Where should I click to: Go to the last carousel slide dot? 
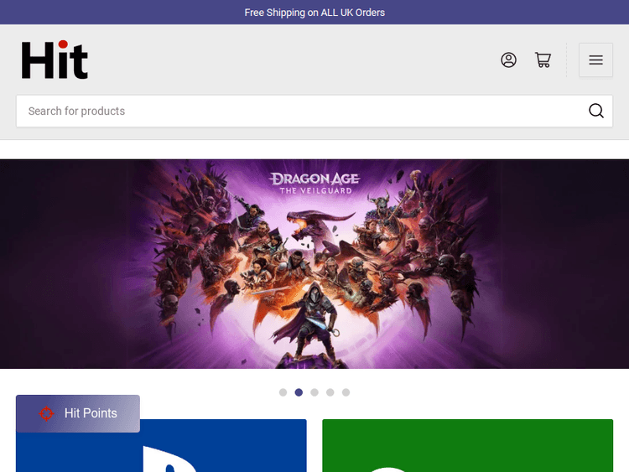pyautogui.click(x=346, y=392)
